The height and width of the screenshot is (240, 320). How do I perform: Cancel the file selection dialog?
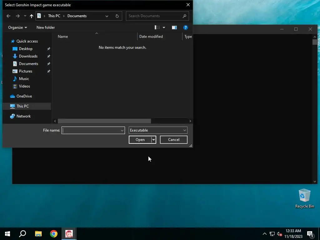coord(174,140)
